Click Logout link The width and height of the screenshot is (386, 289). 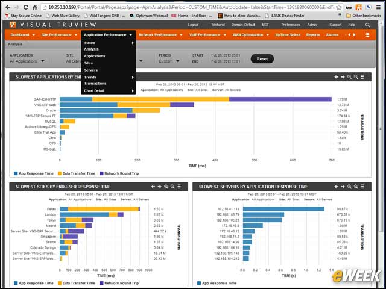[x=193, y=25]
